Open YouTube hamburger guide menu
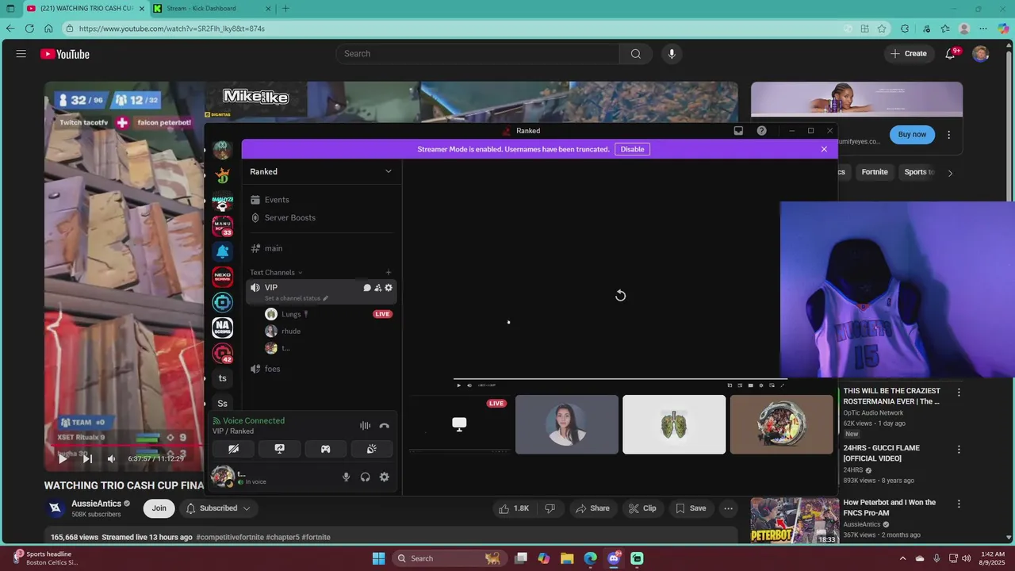This screenshot has width=1015, height=571. click(x=21, y=54)
